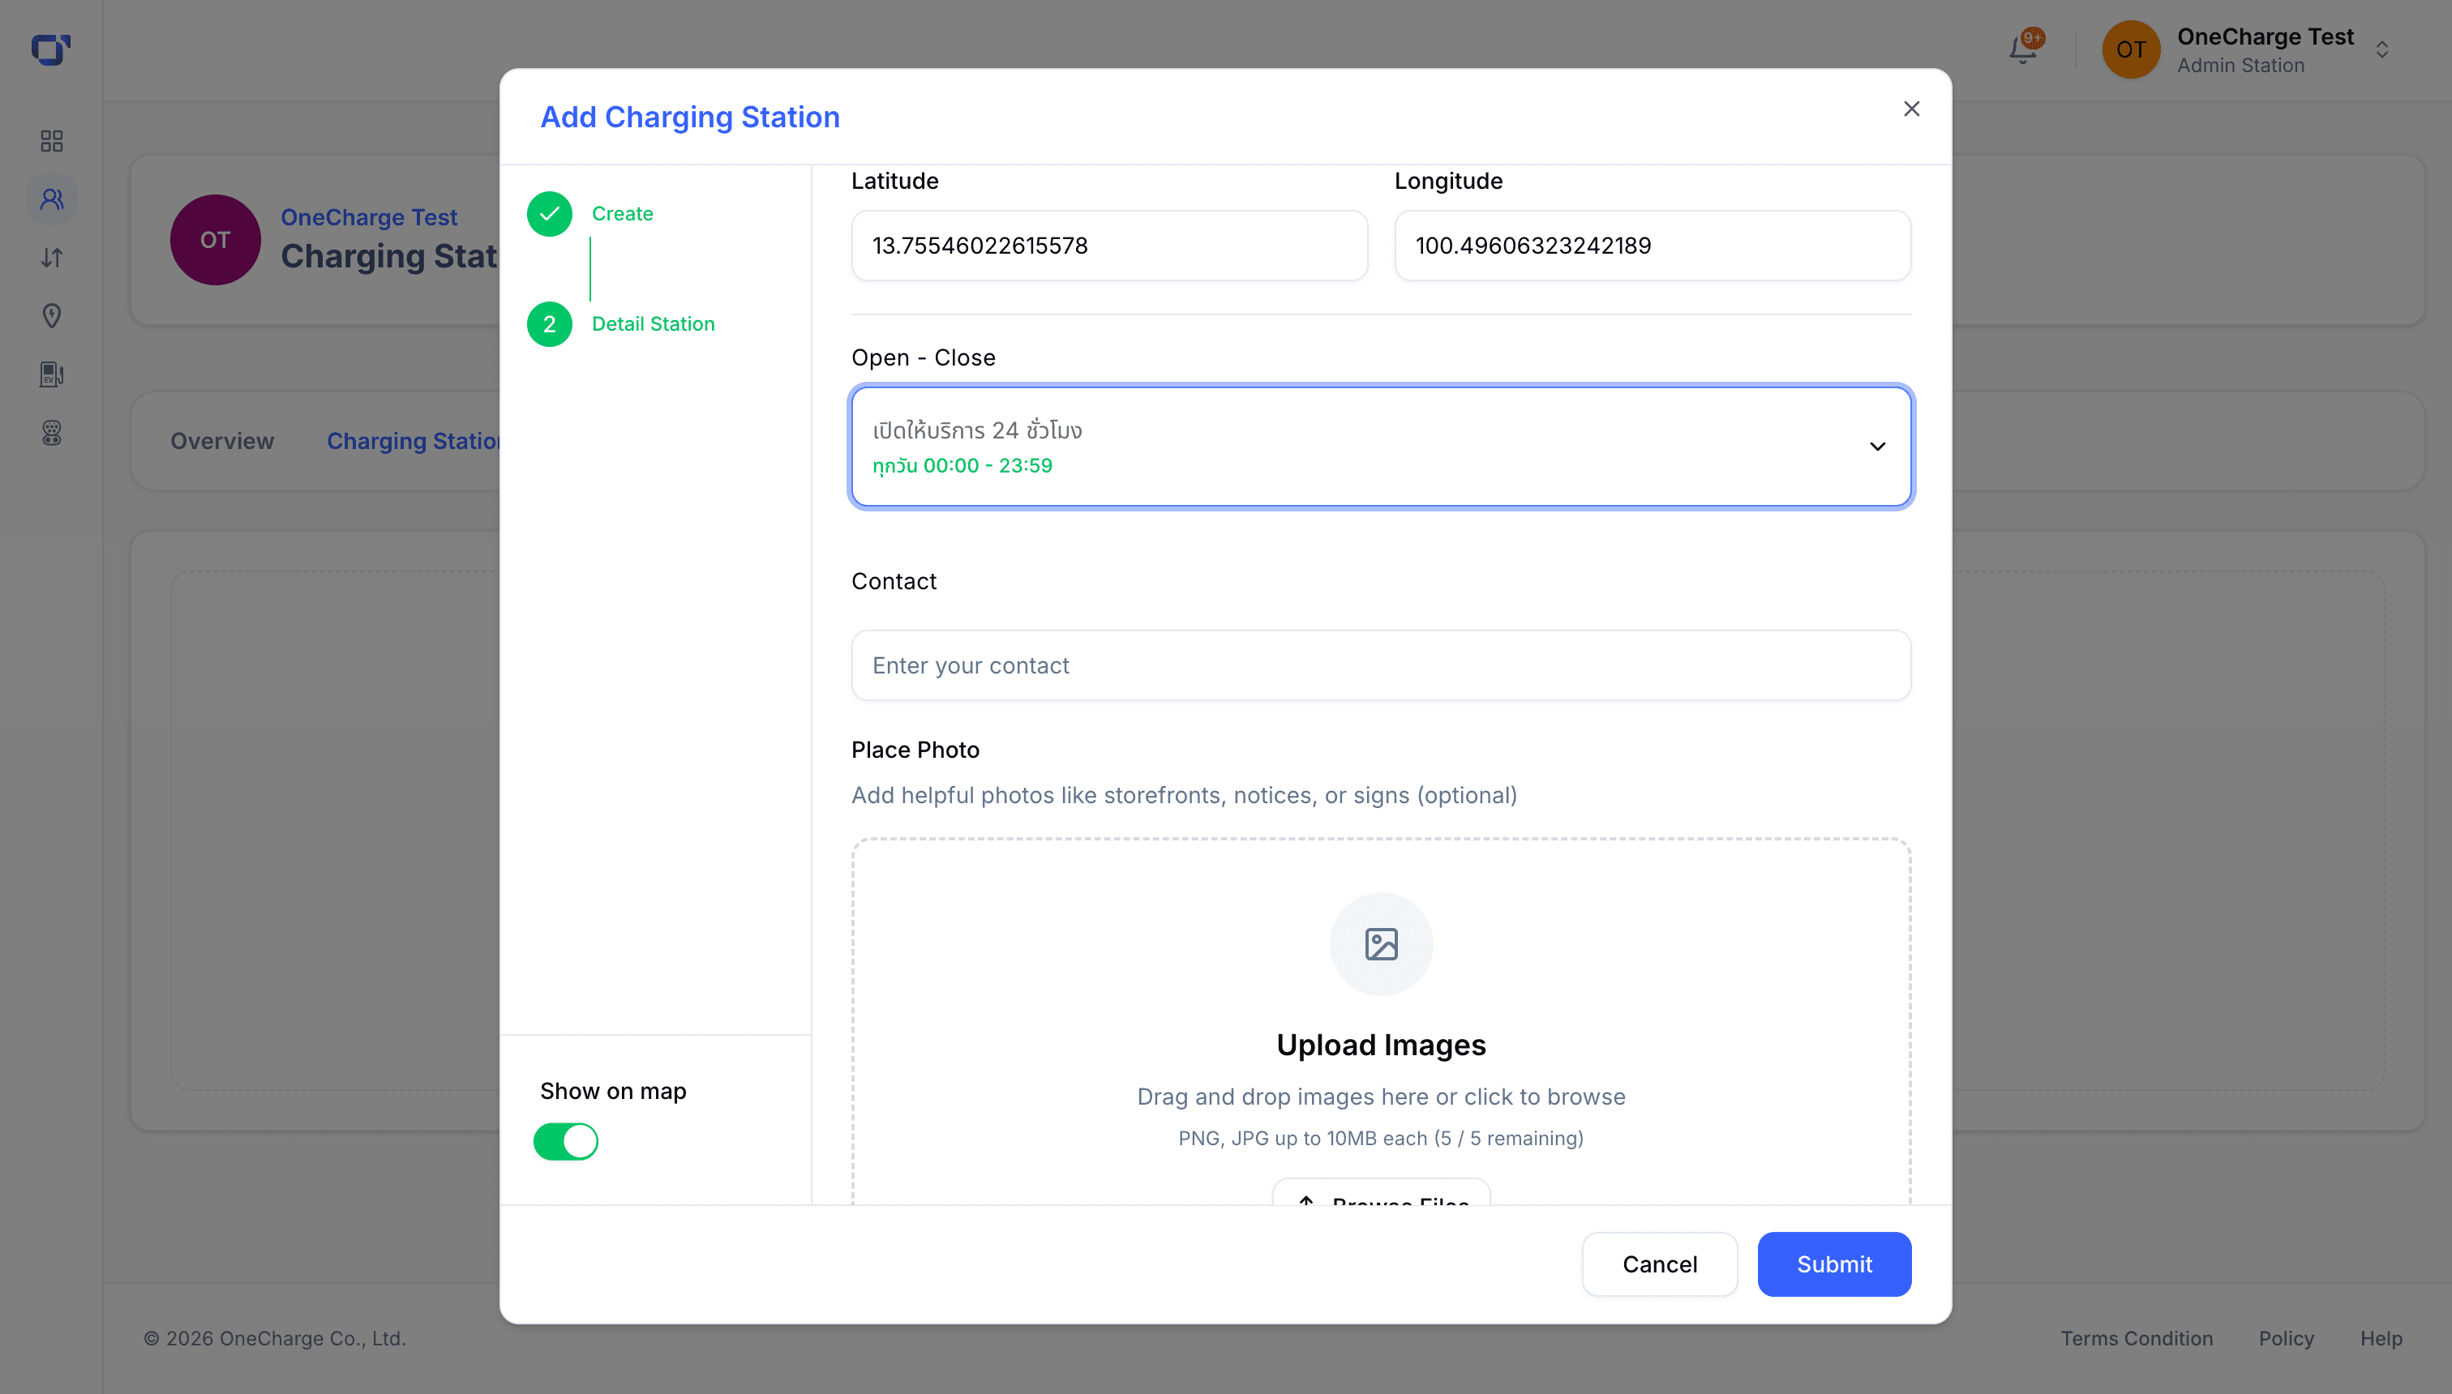
Task: Focus the Enter your contact field
Action: pos(1380,665)
